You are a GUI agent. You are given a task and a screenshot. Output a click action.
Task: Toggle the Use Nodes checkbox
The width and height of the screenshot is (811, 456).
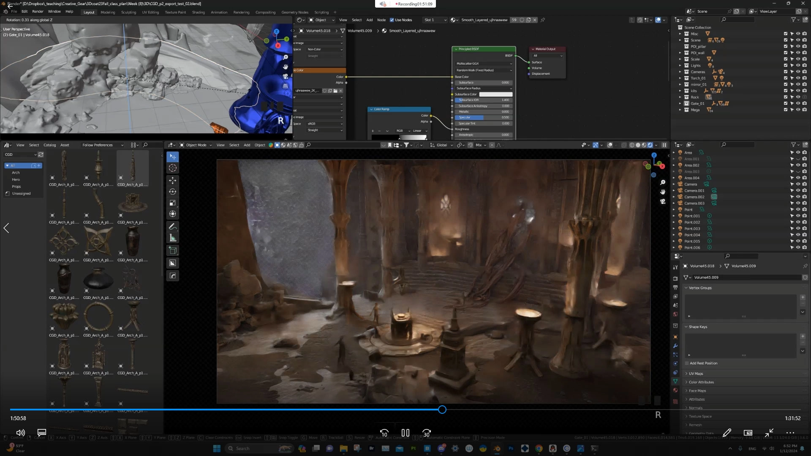point(392,20)
